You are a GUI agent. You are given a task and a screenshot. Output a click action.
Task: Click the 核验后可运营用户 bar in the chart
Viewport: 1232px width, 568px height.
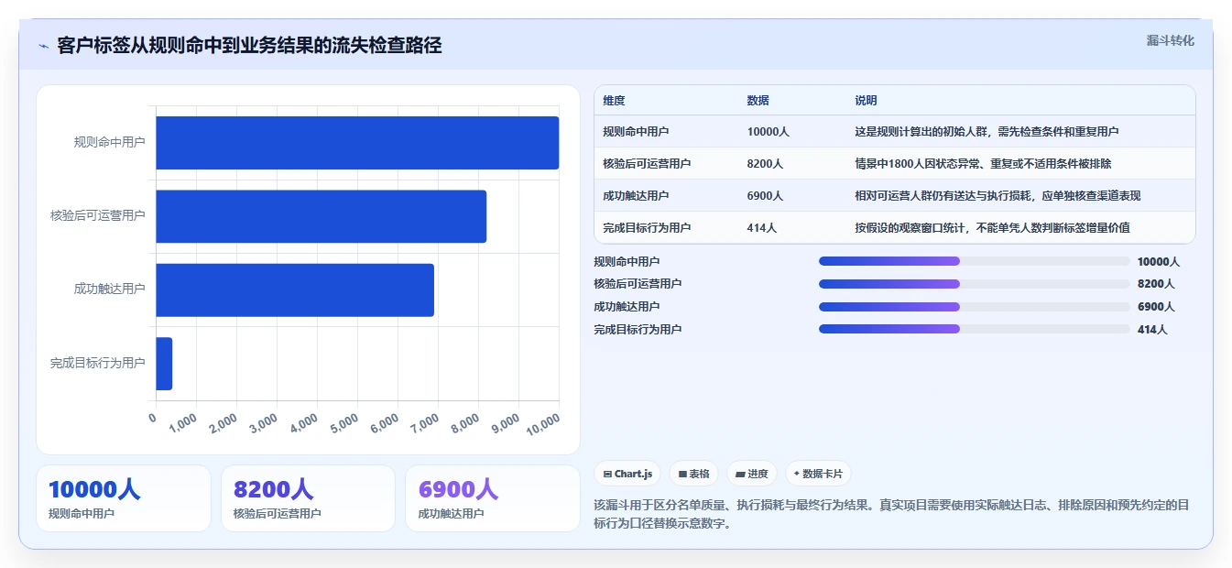click(321, 216)
